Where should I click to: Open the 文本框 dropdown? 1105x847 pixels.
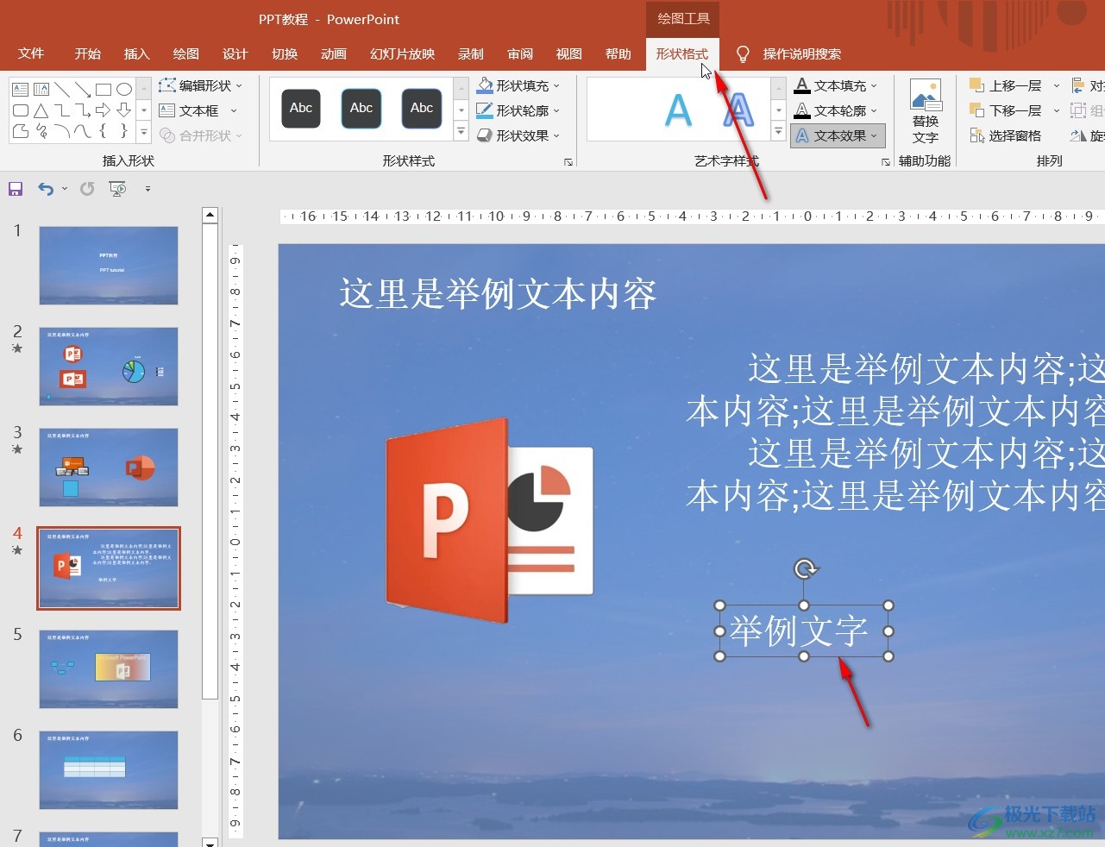(198, 110)
